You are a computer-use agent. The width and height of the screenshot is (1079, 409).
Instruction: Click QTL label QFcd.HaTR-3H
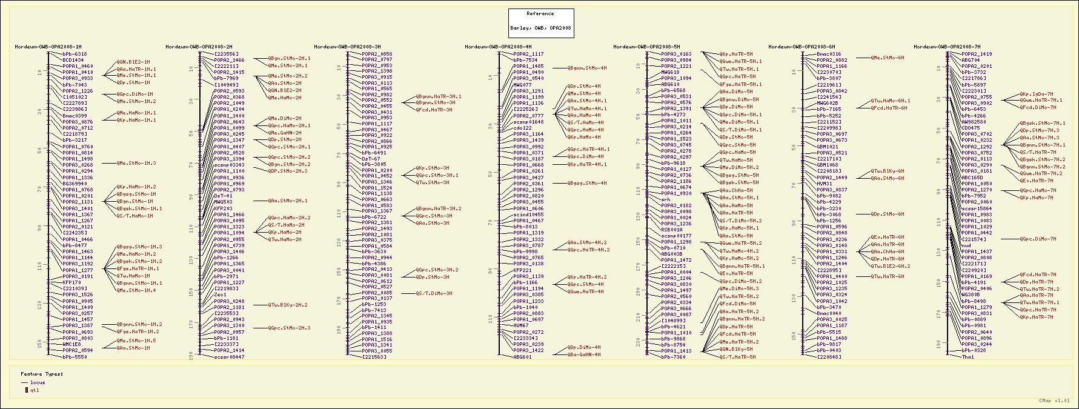(434, 110)
